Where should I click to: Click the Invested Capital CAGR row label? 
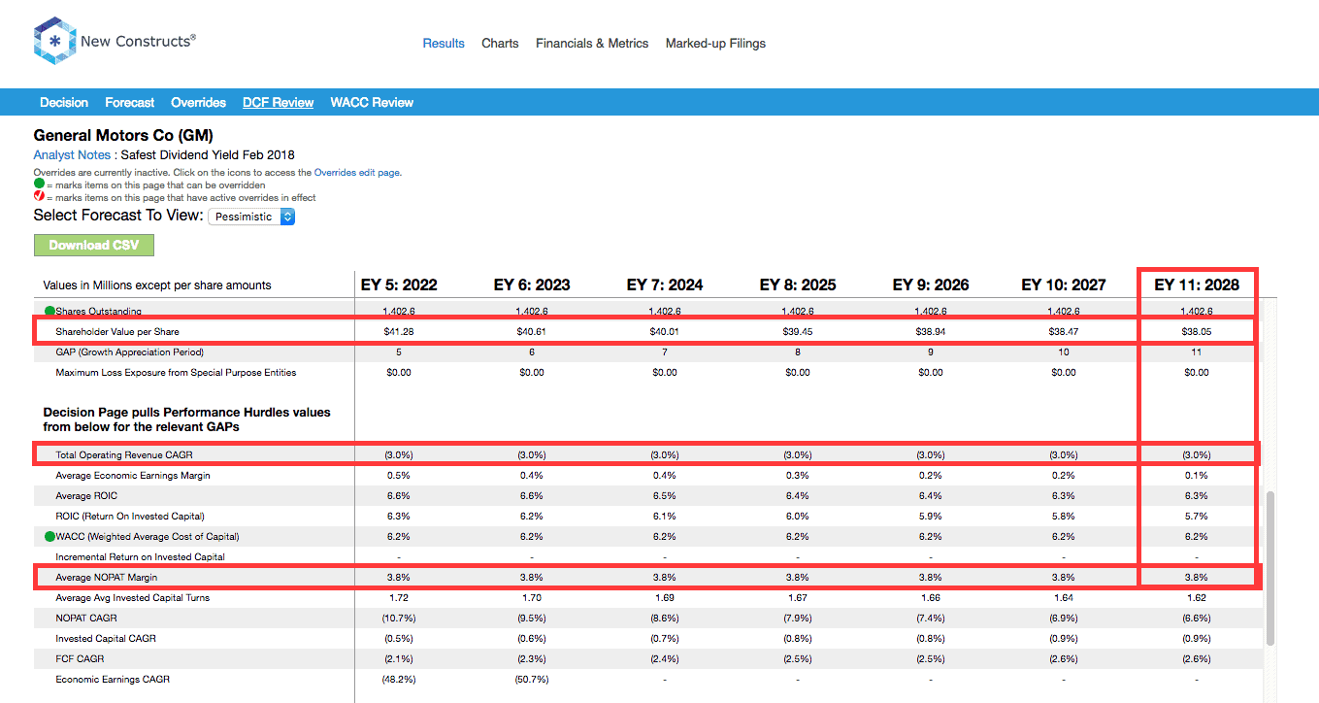[106, 639]
